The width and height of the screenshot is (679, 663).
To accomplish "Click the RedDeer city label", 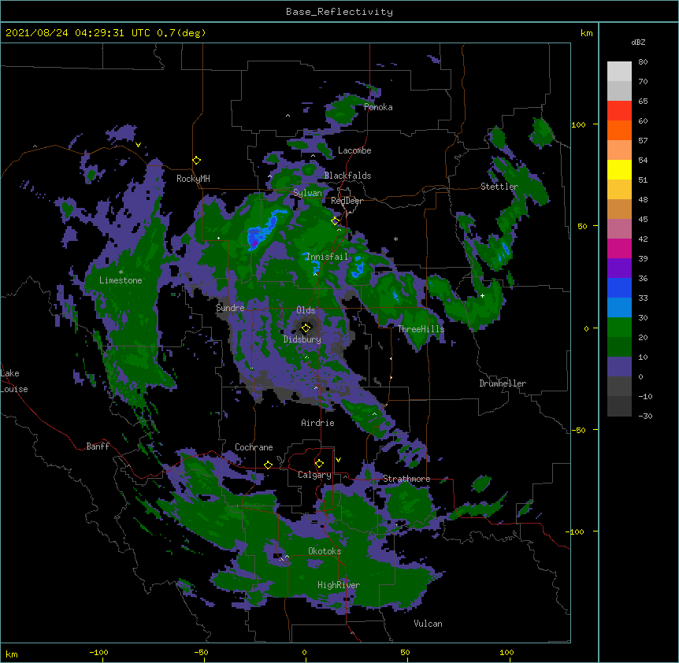I will (x=347, y=201).
